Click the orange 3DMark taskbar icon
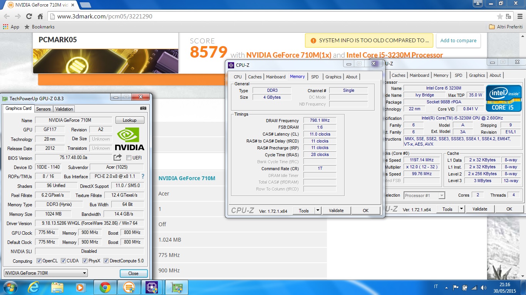The image size is (526, 295). coord(129,287)
